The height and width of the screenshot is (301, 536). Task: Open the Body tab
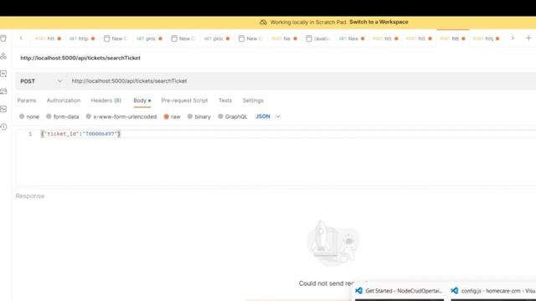[142, 100]
